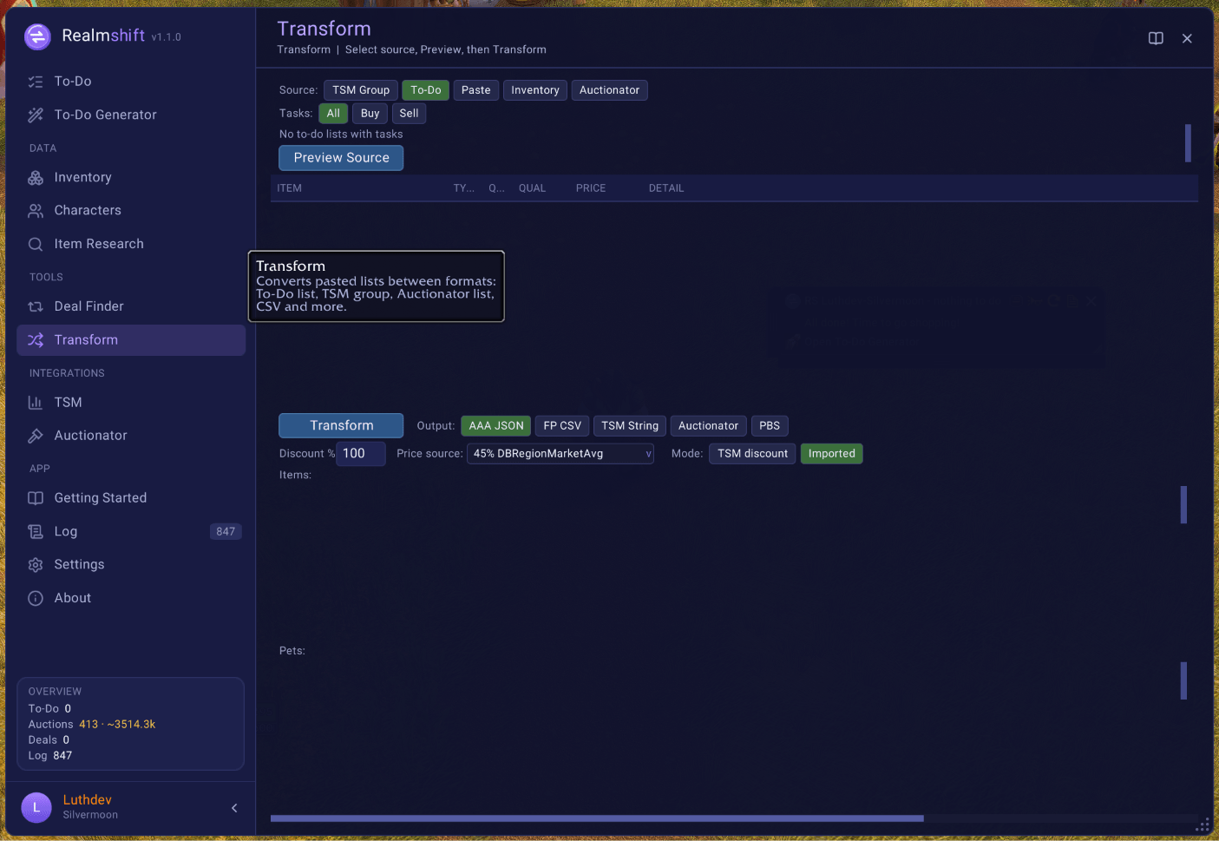The image size is (1219, 841).
Task: Click the About info icon
Action: point(36,598)
